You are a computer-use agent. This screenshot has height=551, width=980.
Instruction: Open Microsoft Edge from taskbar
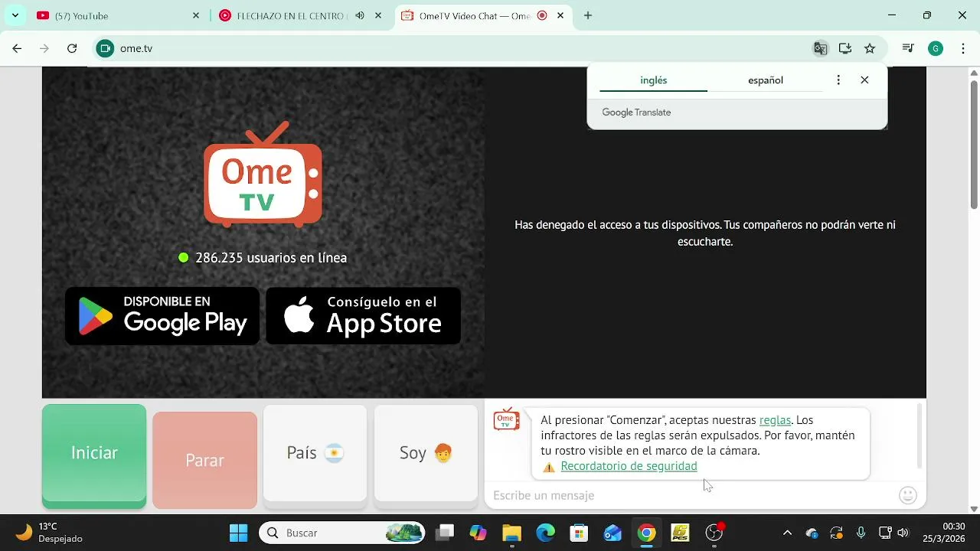click(545, 533)
